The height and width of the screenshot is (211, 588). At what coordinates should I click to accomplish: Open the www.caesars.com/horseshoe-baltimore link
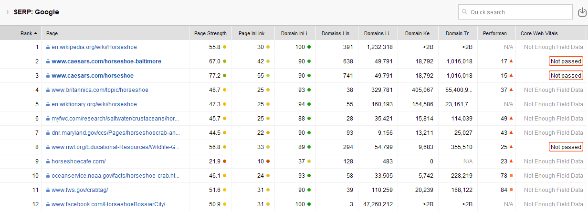click(106, 61)
